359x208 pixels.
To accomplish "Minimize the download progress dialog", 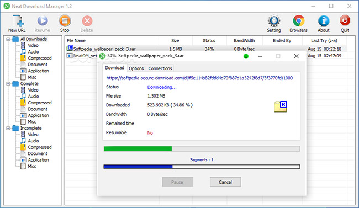I will point(260,56).
